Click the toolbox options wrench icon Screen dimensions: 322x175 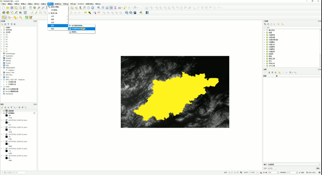pos(282,24)
